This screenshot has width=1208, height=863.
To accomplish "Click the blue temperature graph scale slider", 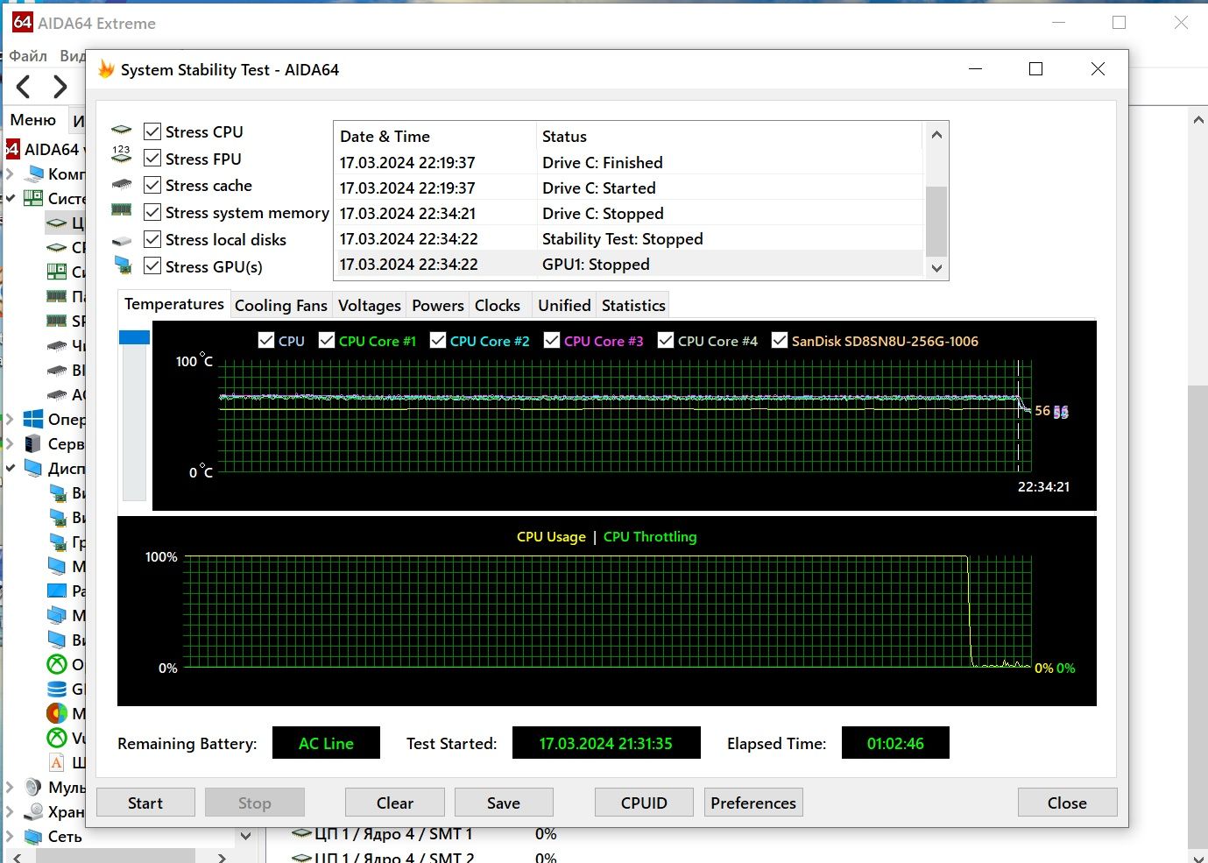I will coord(134,337).
